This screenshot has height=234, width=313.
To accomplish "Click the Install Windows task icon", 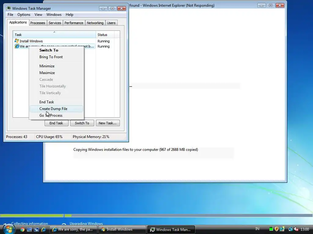I will [17, 41].
